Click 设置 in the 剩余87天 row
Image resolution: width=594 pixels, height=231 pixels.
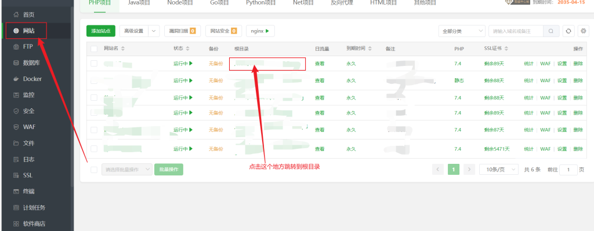point(562,130)
